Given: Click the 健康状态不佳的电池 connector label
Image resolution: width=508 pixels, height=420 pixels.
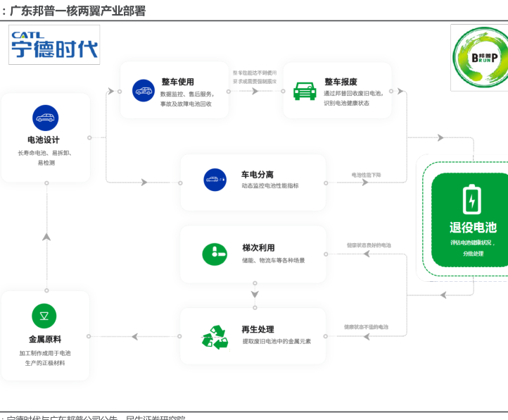Looking at the screenshot, I should coord(366,327).
